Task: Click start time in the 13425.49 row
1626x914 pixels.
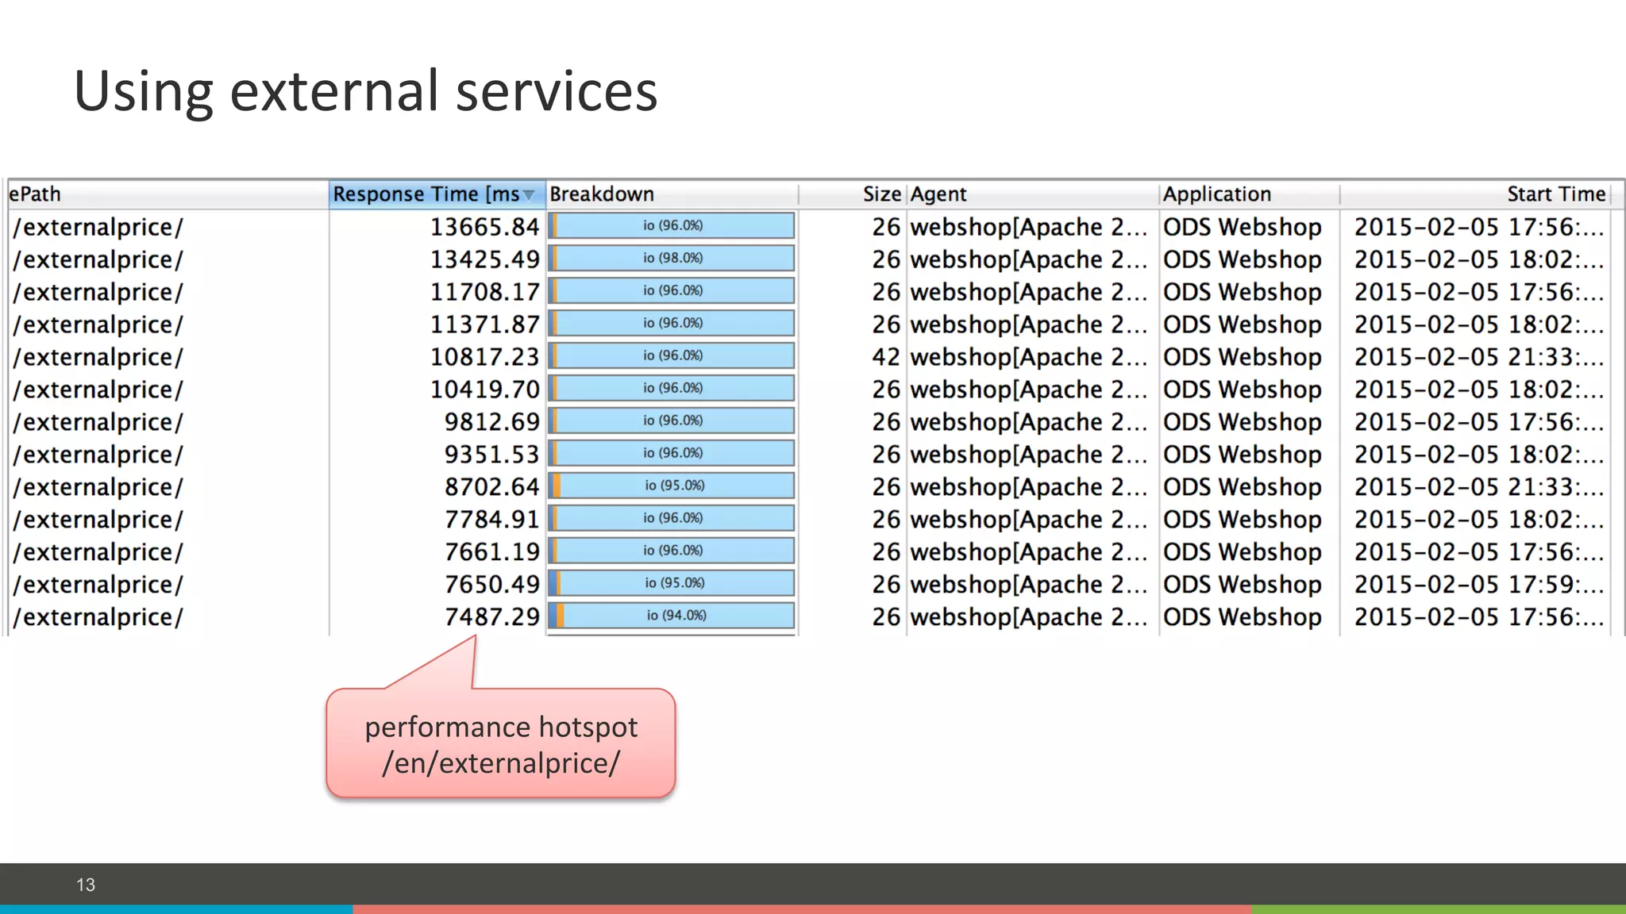Action: [1479, 259]
